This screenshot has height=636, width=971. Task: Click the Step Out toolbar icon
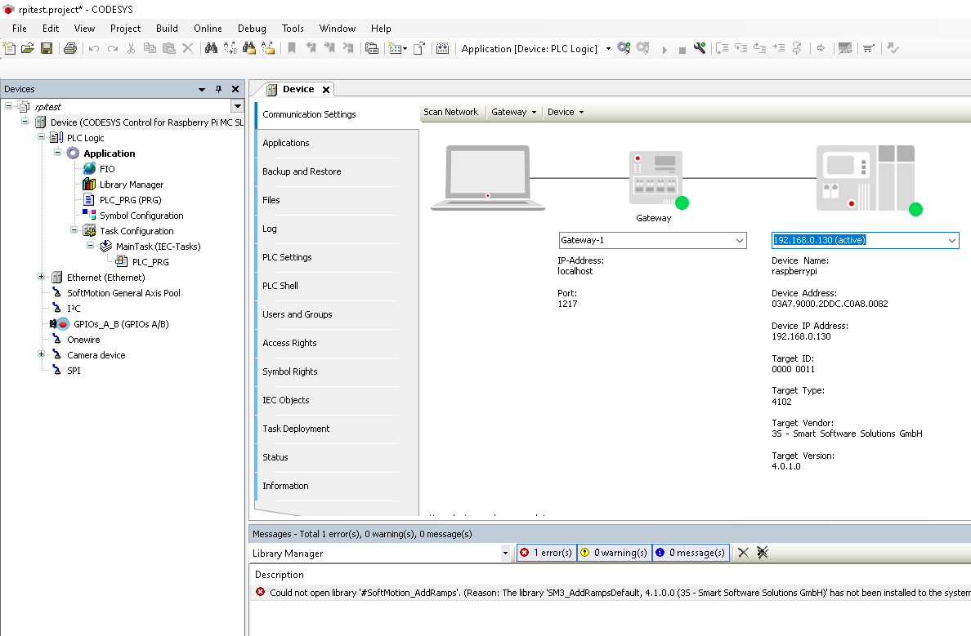point(759,48)
